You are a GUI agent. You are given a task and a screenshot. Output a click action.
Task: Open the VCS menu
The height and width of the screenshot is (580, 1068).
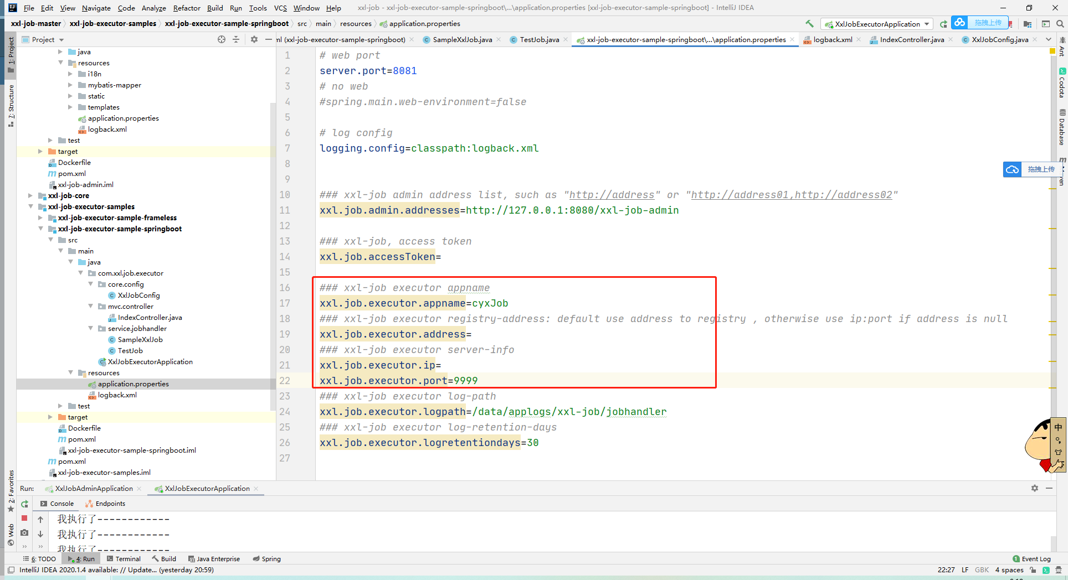click(x=280, y=8)
